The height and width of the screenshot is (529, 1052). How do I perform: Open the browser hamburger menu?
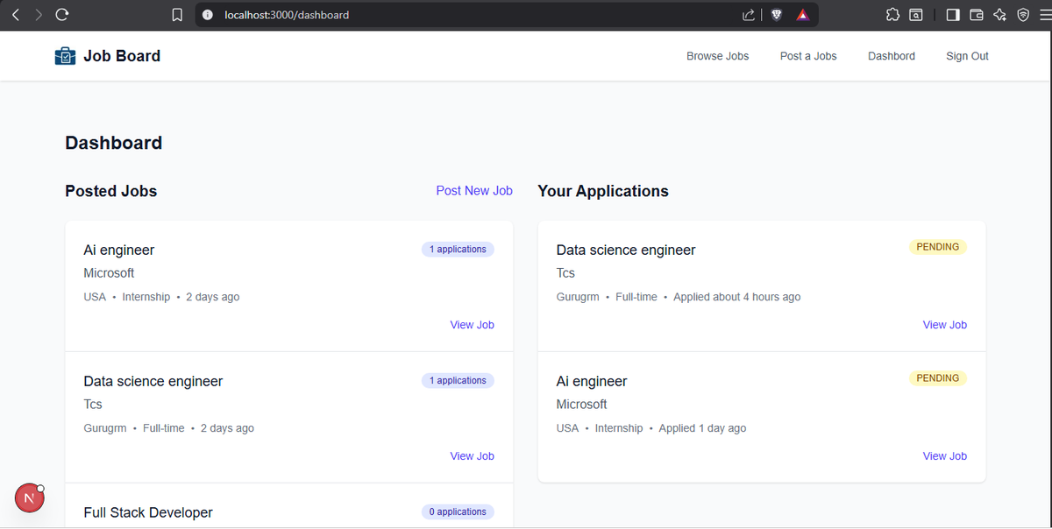point(1043,15)
